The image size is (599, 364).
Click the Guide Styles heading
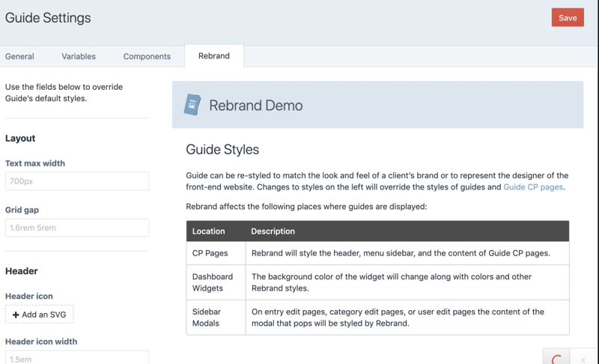pyautogui.click(x=222, y=150)
